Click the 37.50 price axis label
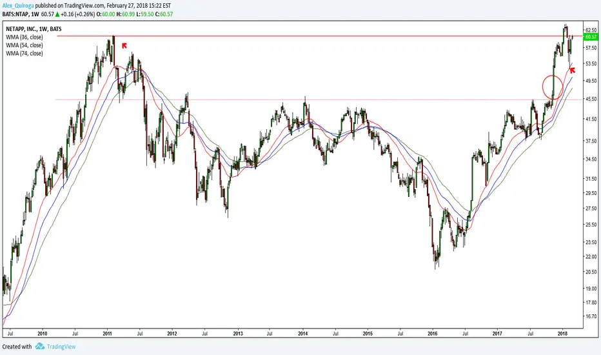Viewport: 601px width, 355px height. (591, 141)
